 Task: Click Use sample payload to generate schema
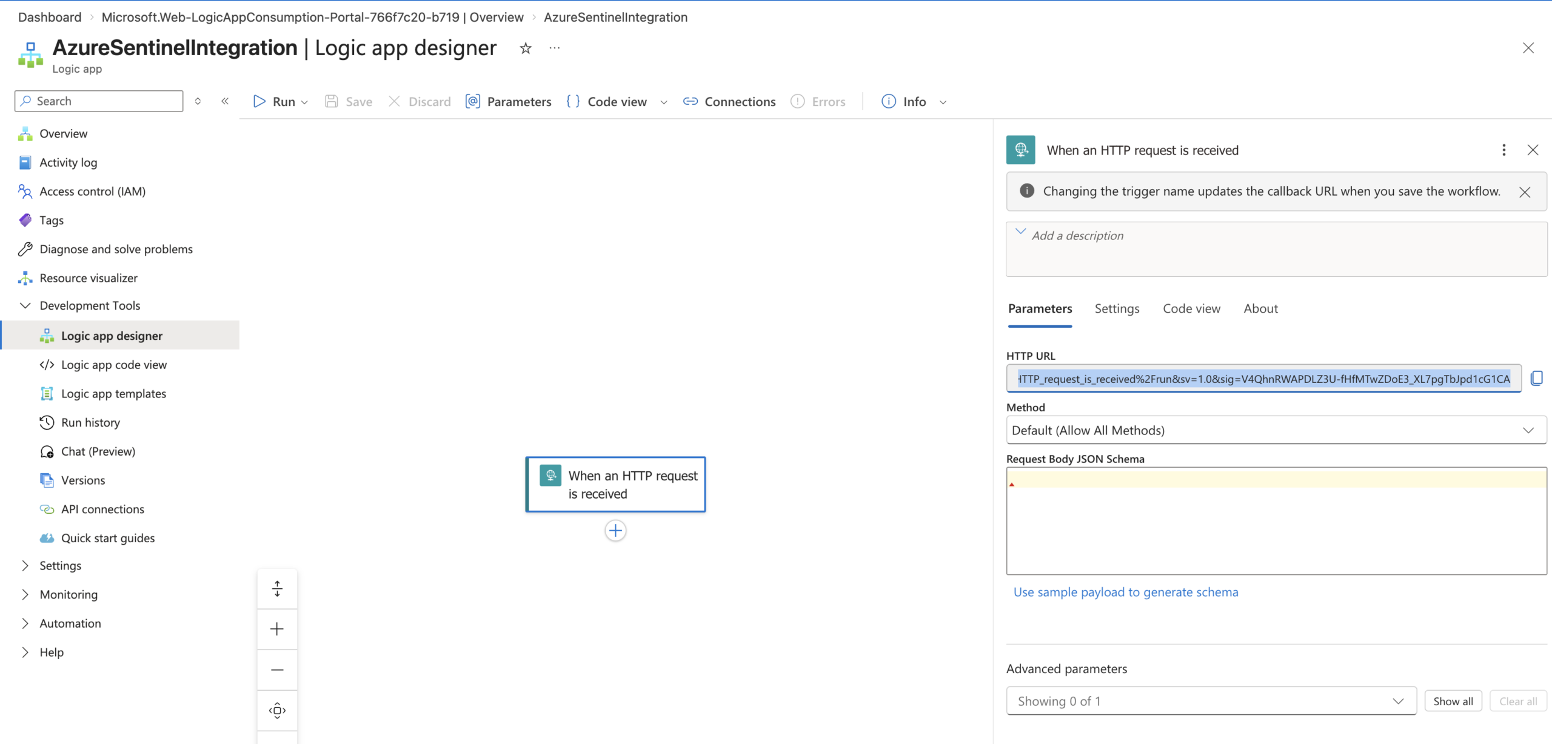click(x=1126, y=592)
